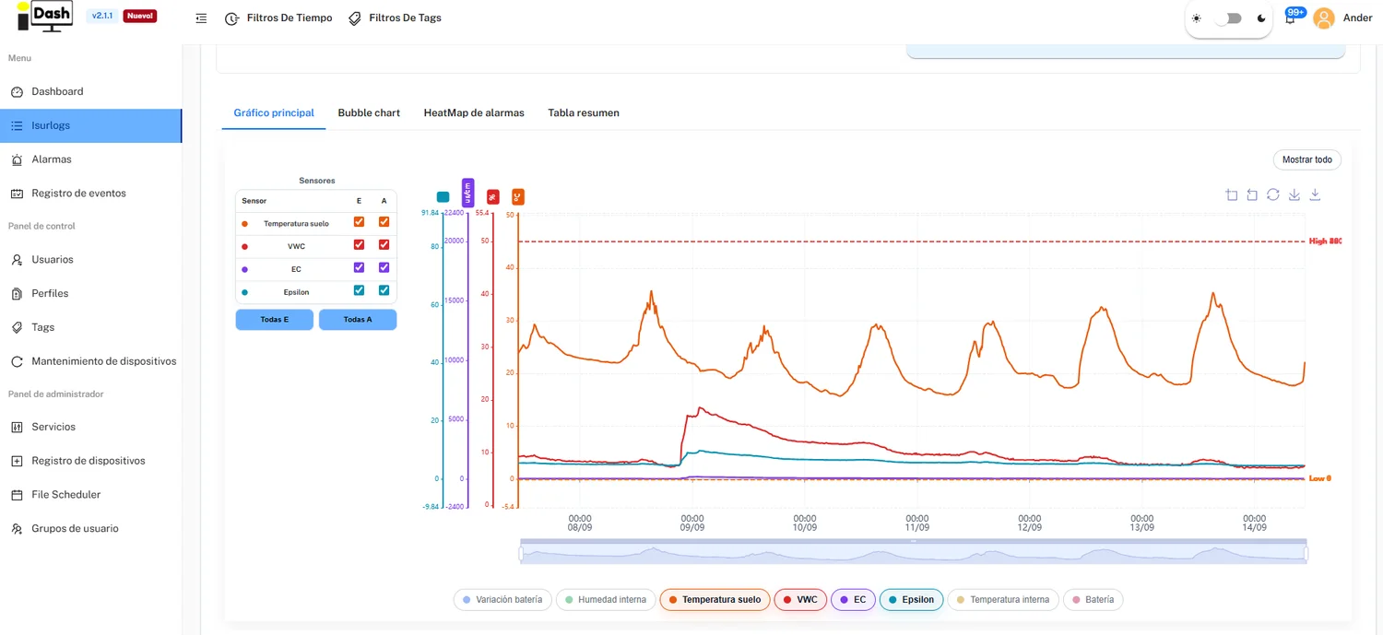This screenshot has width=1383, height=635.
Task: Toggle Variación batería legend series
Action: (x=502, y=600)
